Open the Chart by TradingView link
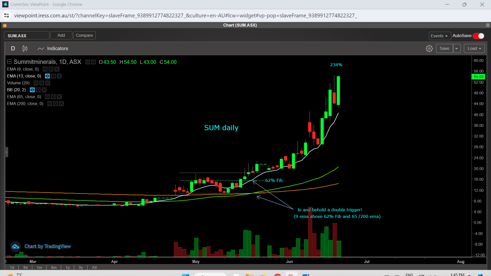 pos(48,247)
